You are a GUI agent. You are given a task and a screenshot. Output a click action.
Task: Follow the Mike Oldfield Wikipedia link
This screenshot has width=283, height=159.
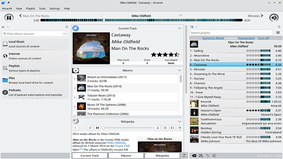pyautogui.click(x=116, y=143)
